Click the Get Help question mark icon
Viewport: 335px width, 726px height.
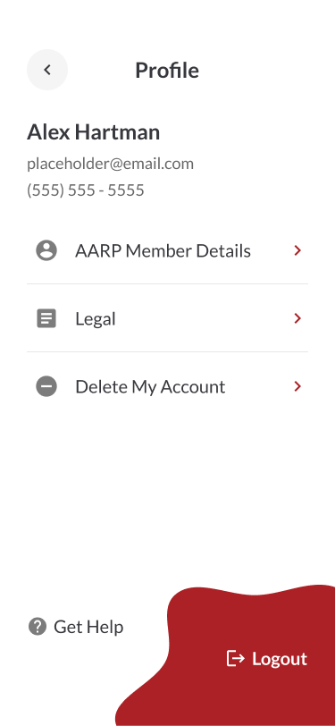coord(38,627)
